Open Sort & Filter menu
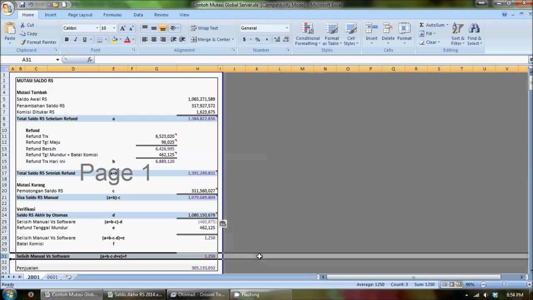This screenshot has height=300, width=533. pyautogui.click(x=458, y=34)
